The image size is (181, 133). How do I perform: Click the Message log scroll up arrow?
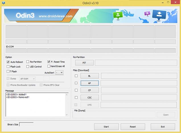[67, 95]
